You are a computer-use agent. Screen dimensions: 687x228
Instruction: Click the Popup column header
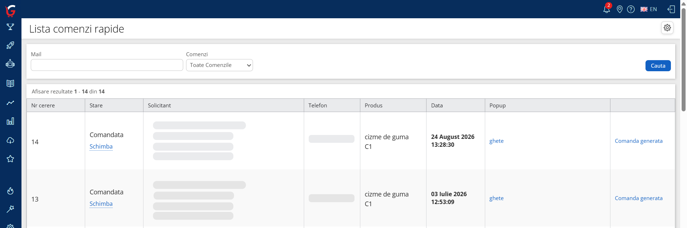tap(547, 105)
